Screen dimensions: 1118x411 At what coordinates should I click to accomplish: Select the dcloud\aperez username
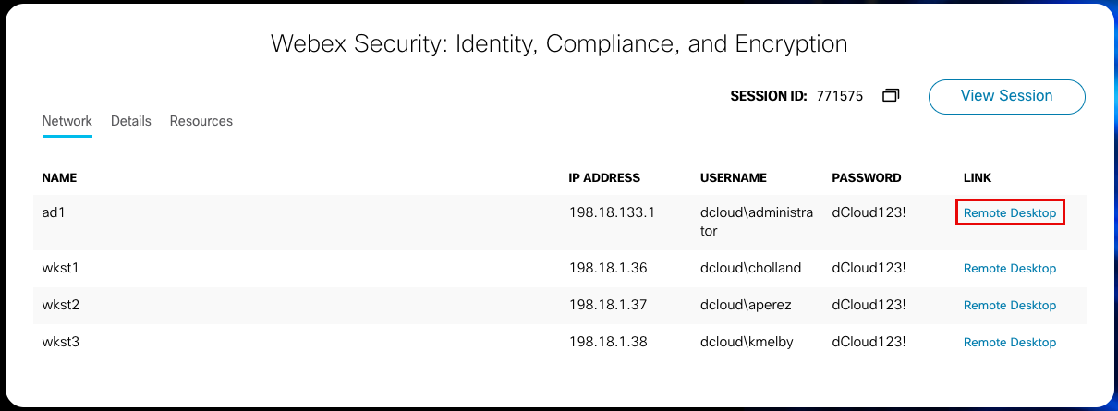tap(747, 305)
